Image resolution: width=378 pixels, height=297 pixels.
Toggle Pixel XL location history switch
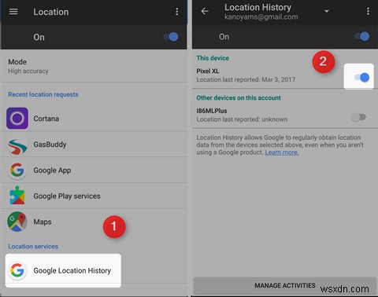[x=362, y=77]
